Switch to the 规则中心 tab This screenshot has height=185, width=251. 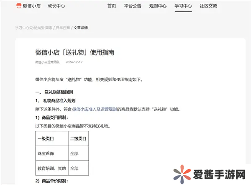[x=158, y=6]
